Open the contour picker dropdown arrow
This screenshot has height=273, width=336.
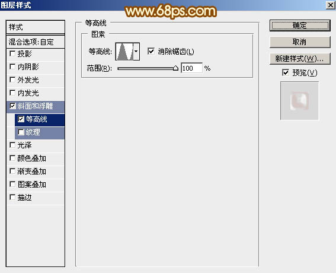point(136,52)
